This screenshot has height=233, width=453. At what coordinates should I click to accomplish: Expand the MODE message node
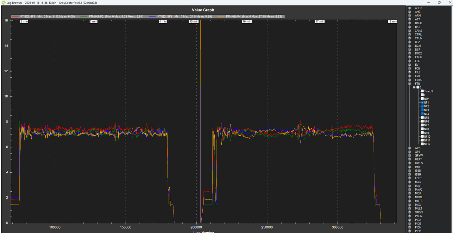pyautogui.click(x=410, y=197)
